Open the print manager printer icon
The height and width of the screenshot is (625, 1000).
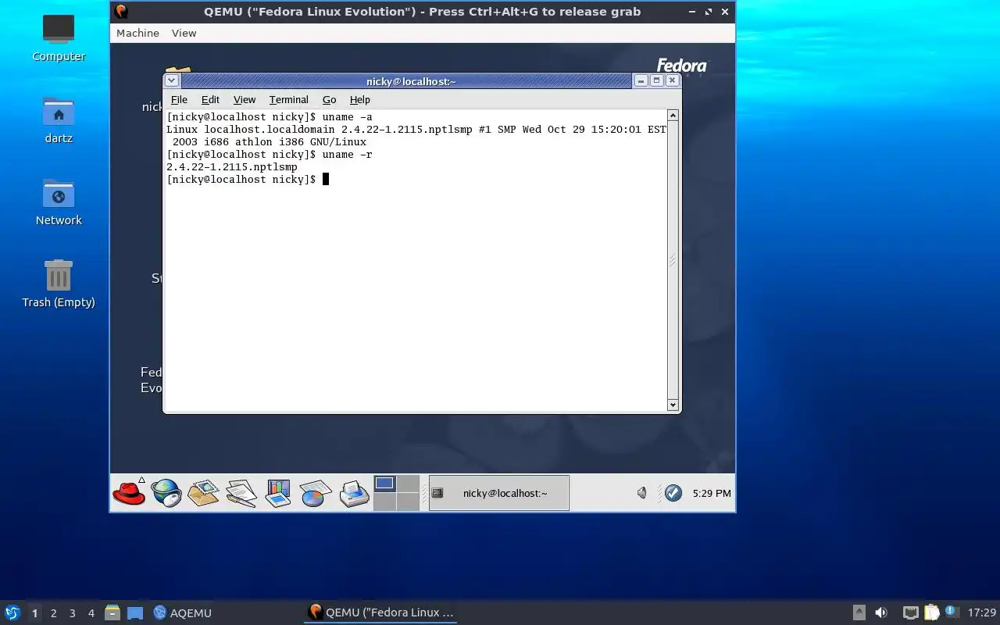click(354, 493)
